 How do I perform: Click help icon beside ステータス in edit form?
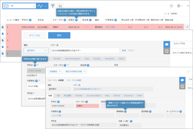click(65, 65)
